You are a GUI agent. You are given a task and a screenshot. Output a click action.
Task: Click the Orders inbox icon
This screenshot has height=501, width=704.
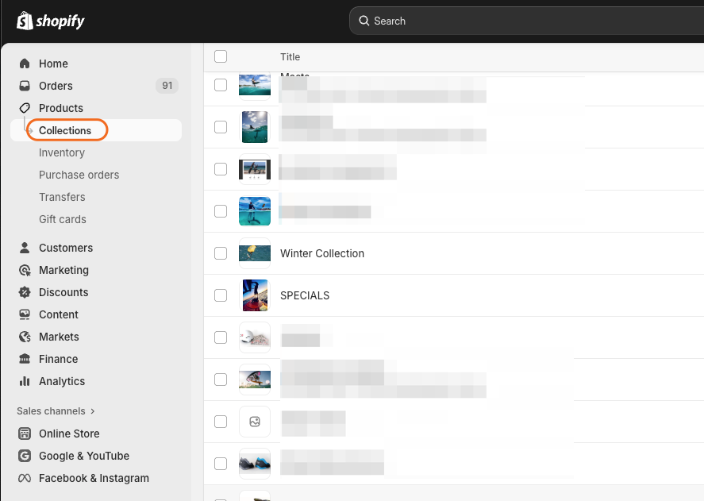click(x=25, y=86)
